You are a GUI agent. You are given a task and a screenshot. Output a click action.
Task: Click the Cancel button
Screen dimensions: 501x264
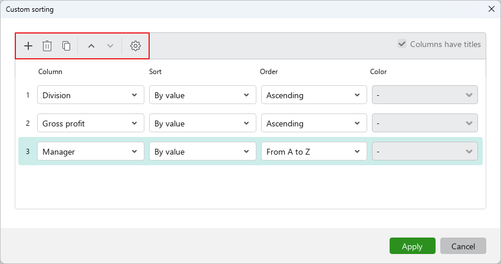463,246
